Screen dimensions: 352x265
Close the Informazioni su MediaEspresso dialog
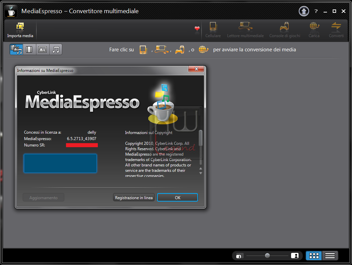[x=196, y=69]
